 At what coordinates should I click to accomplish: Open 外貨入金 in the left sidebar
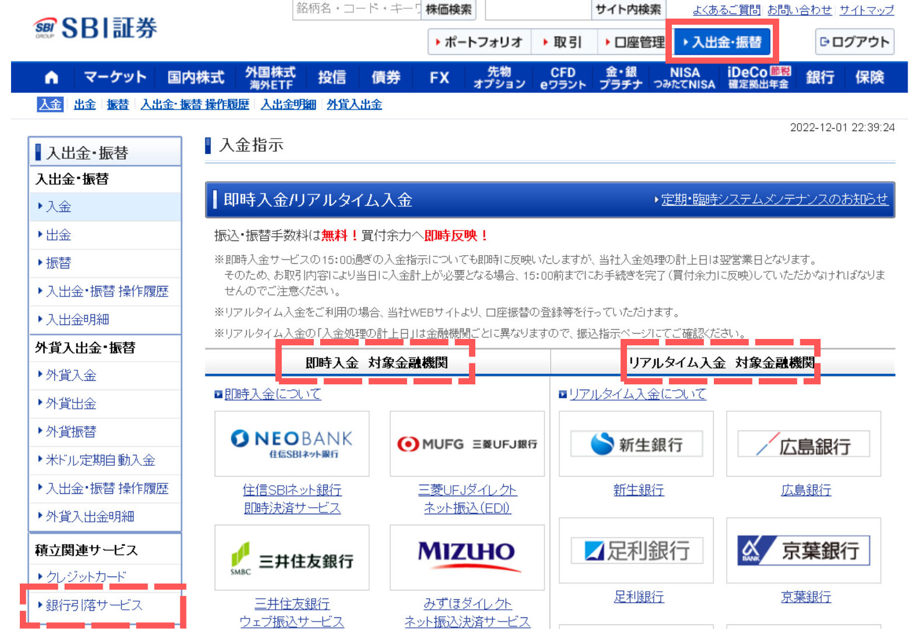[x=105, y=376]
